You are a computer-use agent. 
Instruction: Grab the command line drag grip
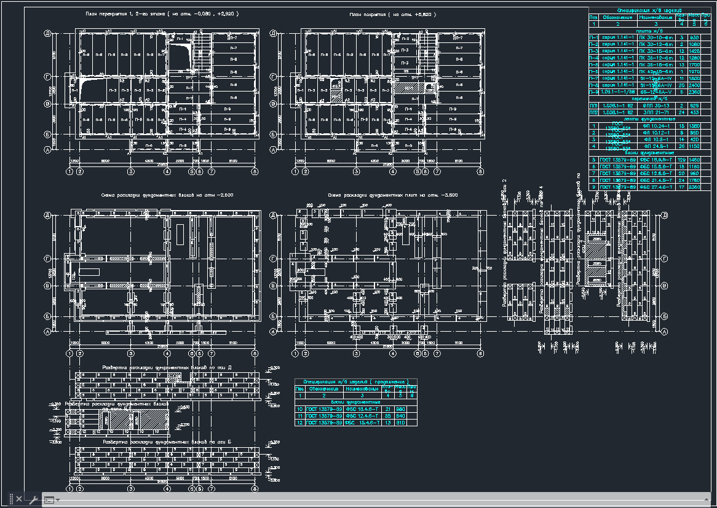point(10,499)
